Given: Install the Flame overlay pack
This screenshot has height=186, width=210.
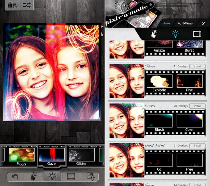Looking at the screenshot, I should click(x=197, y=66).
